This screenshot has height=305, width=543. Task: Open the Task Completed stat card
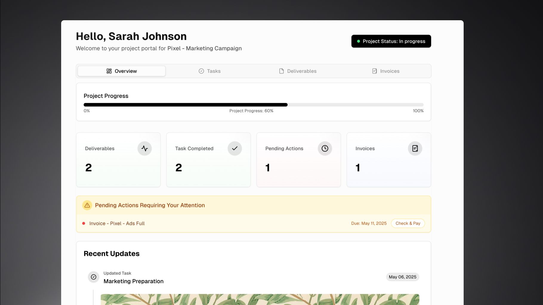[x=209, y=160]
